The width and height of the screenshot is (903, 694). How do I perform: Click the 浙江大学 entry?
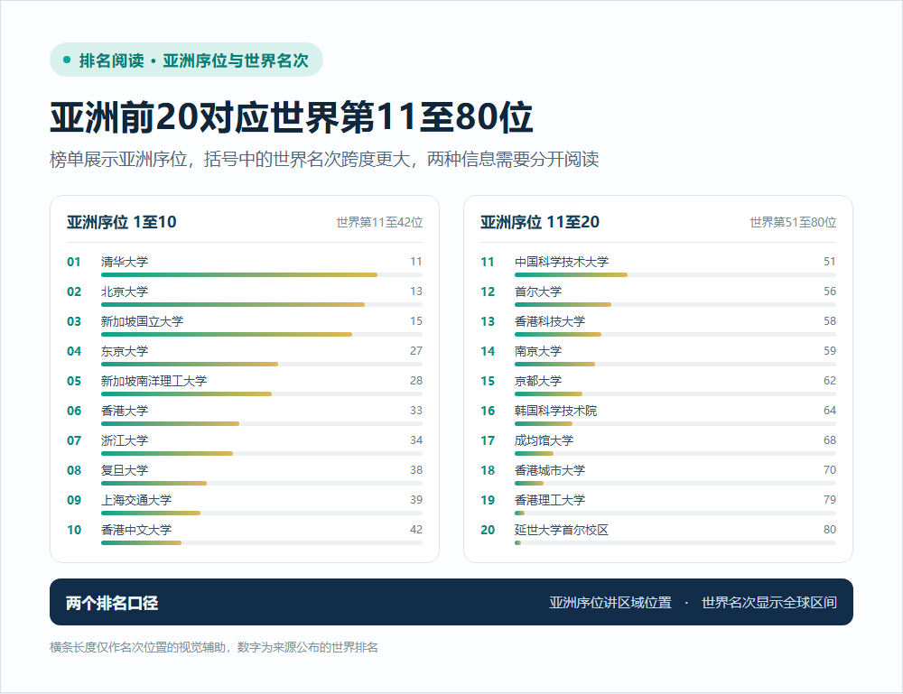245,447
